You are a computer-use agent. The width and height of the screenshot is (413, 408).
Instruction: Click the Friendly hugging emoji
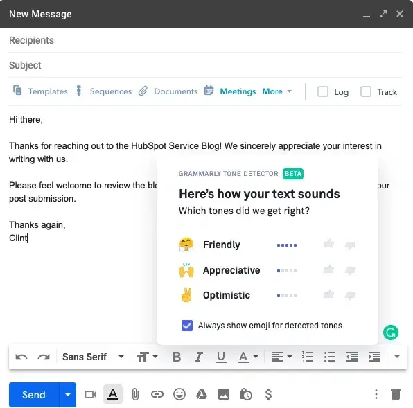pos(186,245)
